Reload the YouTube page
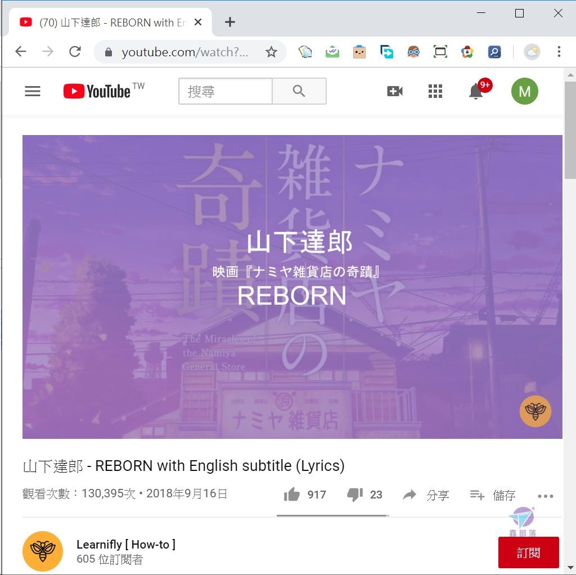Viewport: 576px width, 575px height. coord(75,51)
